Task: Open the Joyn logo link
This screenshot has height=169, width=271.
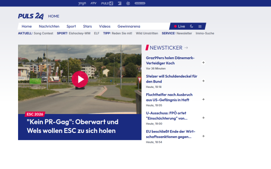Action: pos(82,3)
